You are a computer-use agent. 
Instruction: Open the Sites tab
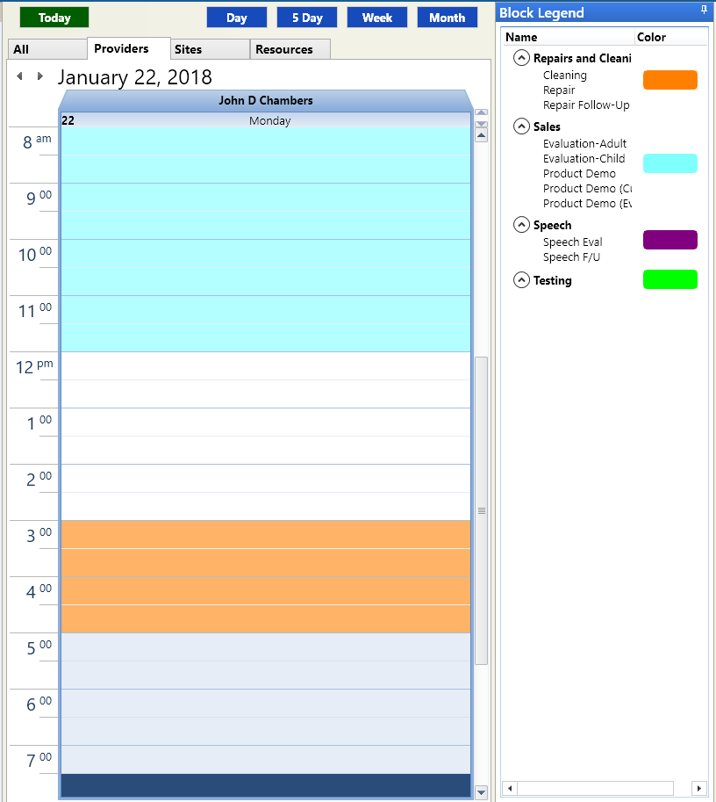click(x=210, y=49)
